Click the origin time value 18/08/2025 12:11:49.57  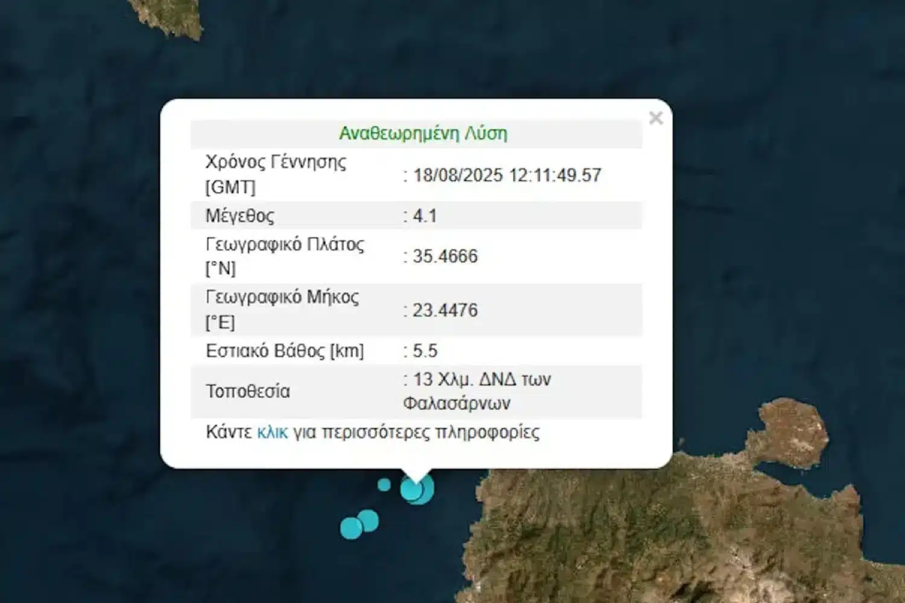[x=507, y=175]
